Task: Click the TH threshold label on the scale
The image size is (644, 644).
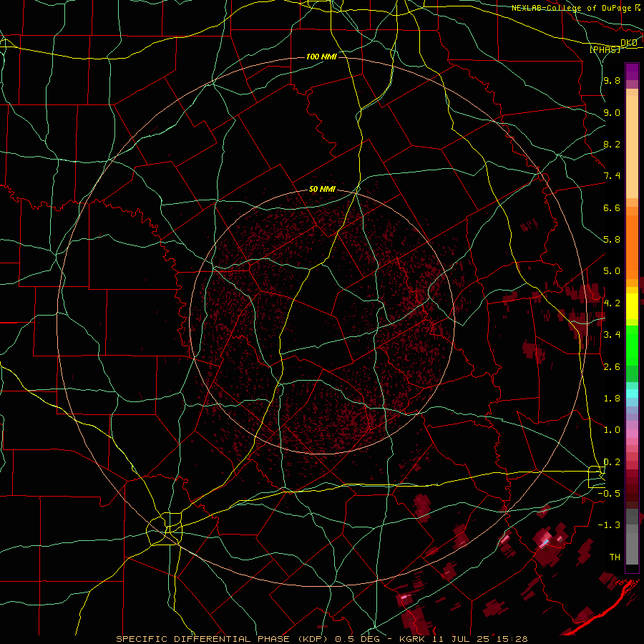Action: [x=615, y=557]
